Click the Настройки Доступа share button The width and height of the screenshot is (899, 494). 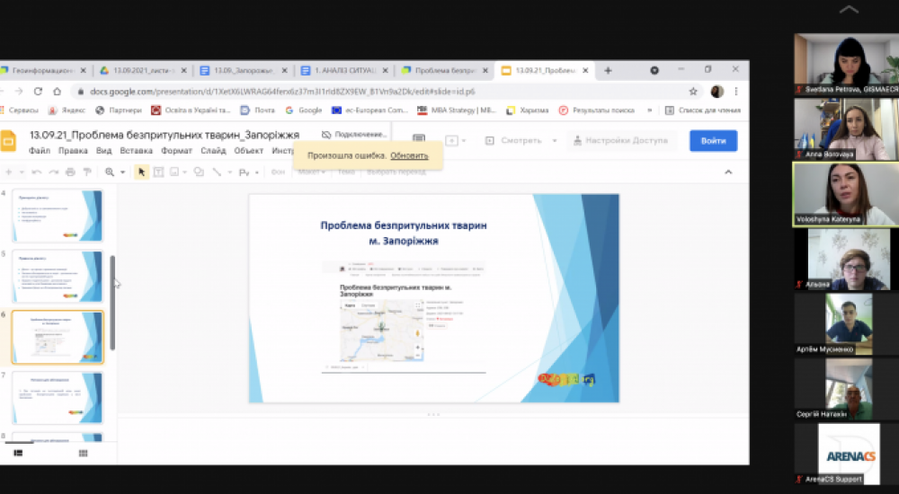(x=621, y=140)
